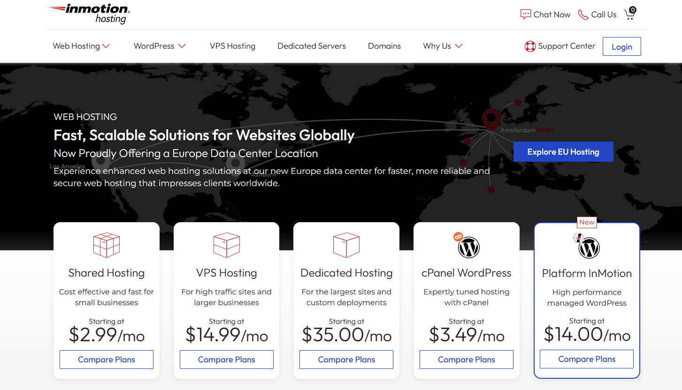Click the New badge on Platform InMotion
Image resolution: width=682 pixels, height=390 pixels.
[587, 222]
